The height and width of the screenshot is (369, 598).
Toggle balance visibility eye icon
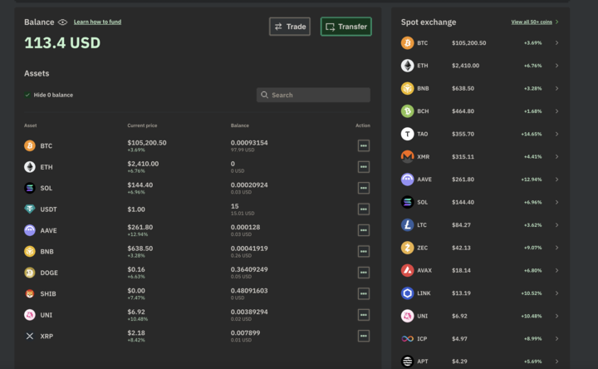click(x=62, y=22)
